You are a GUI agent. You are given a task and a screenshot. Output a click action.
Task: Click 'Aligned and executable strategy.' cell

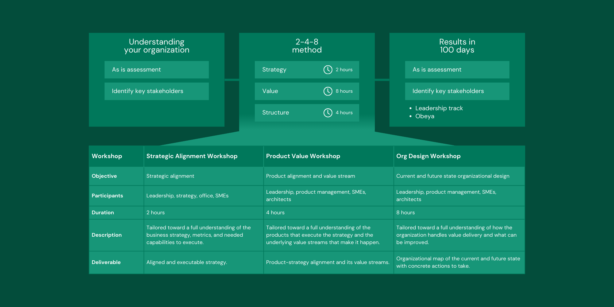(204, 262)
